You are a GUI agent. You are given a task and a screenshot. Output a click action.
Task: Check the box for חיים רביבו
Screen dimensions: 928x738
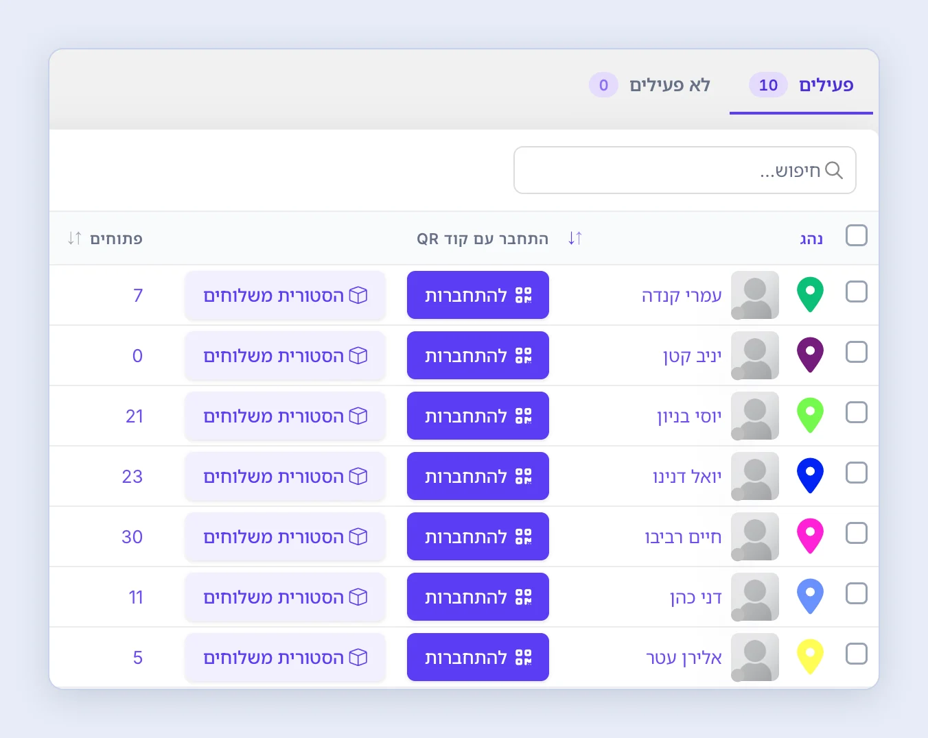[x=857, y=533]
